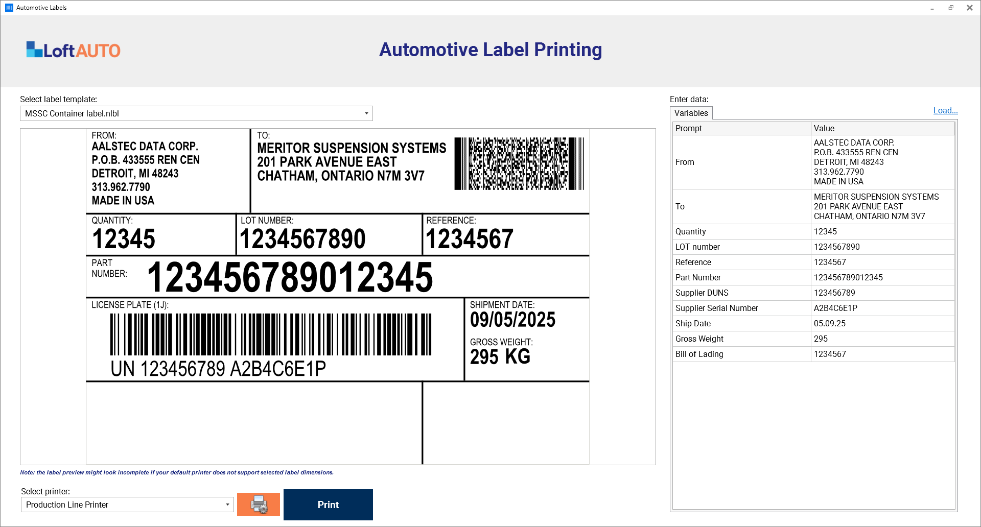Click the LoftAUTO logo
The image size is (981, 527).
(x=73, y=50)
